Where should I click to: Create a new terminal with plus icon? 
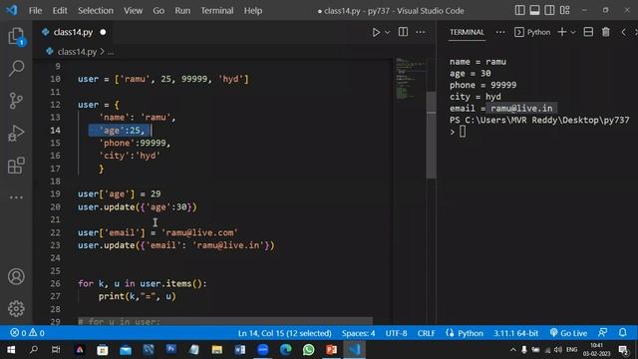coord(562,32)
